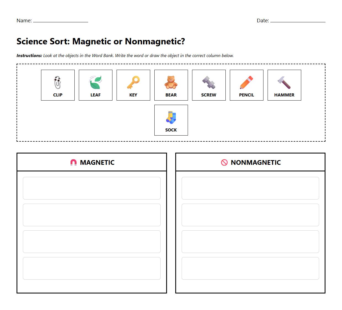Click the worksheet title text
This screenshot has height=310, width=342.
[101, 41]
